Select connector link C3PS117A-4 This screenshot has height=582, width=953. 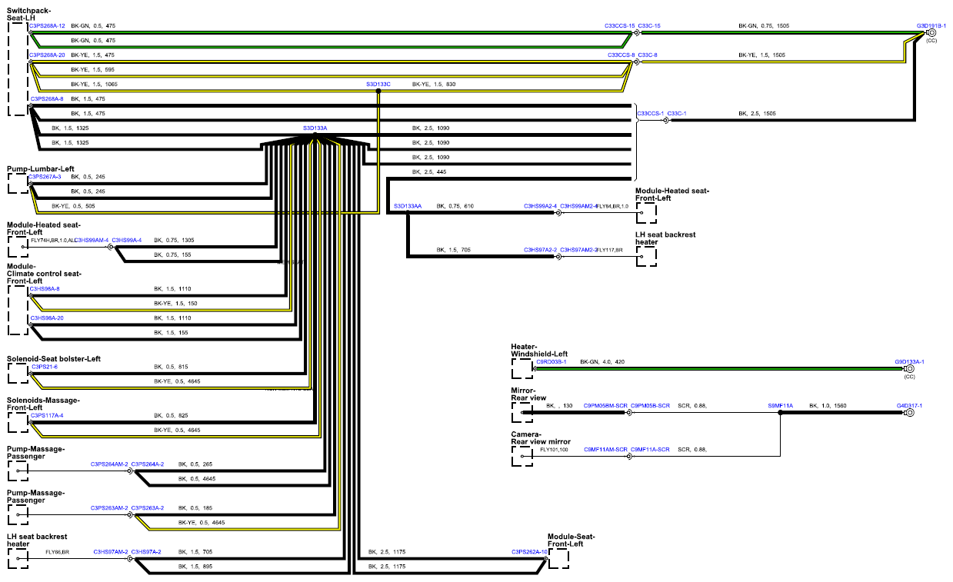[45, 416]
